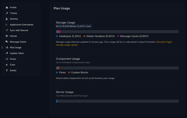Image resolution: width=187 pixels, height=118 pixels.
Task: Click the Update Token key icon
Action: pyautogui.click(x=7, y=53)
